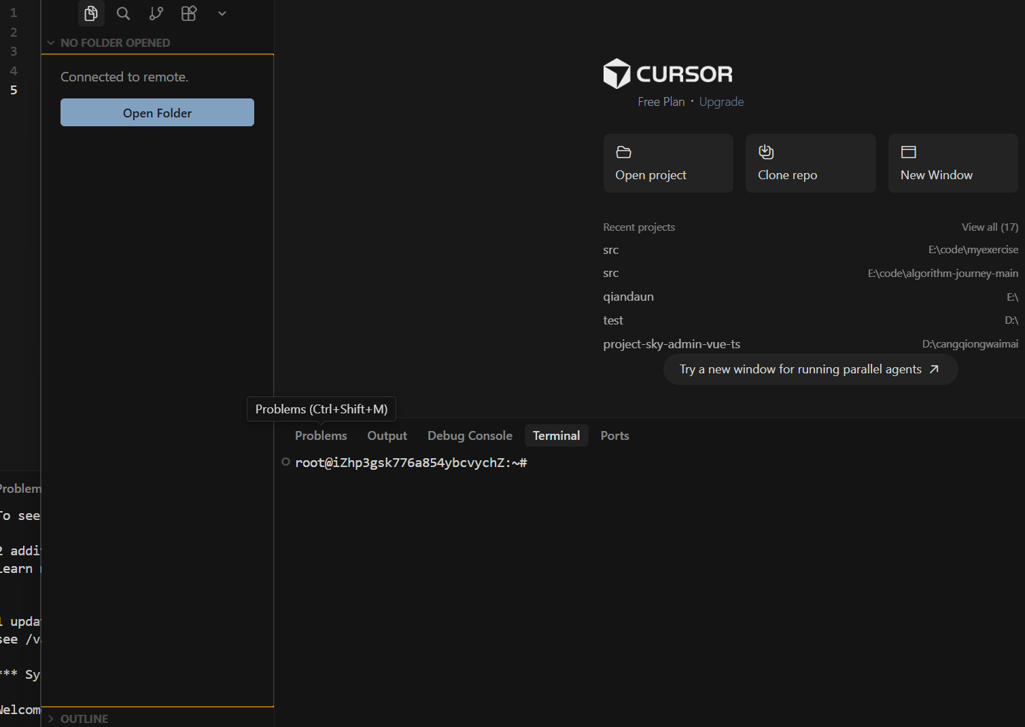
Task: Open the Extensions view icon
Action: click(x=189, y=14)
